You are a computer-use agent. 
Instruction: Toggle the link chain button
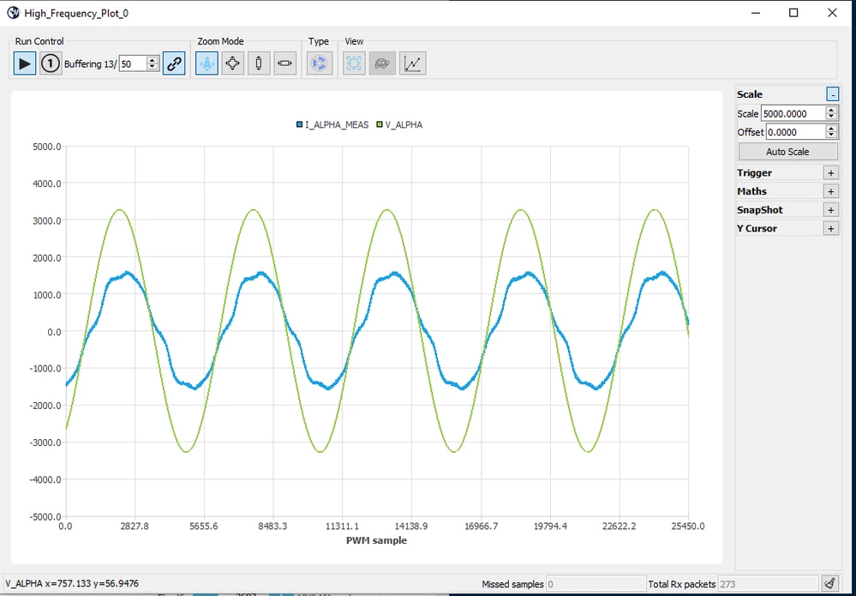pos(174,63)
